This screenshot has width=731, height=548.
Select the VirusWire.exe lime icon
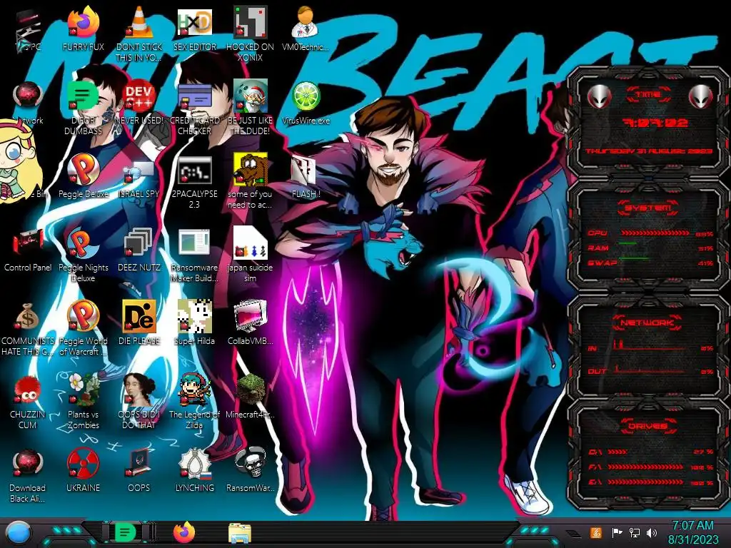(x=306, y=96)
